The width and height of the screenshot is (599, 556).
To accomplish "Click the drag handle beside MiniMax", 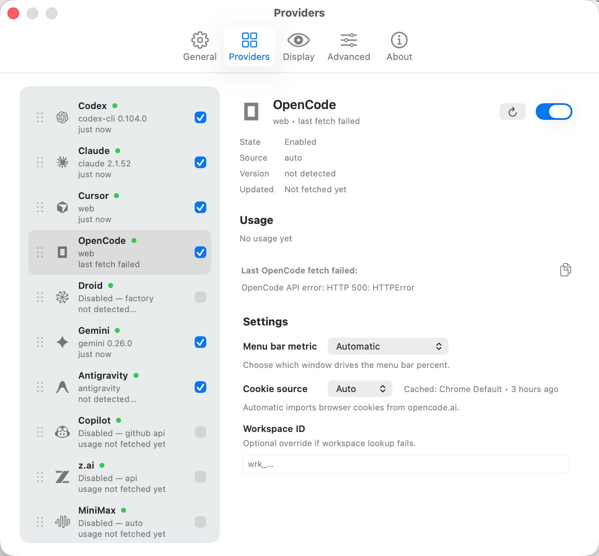I will pos(40,522).
